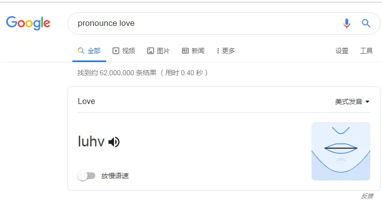
Task: Open 设置 settings link
Action: coord(342,51)
